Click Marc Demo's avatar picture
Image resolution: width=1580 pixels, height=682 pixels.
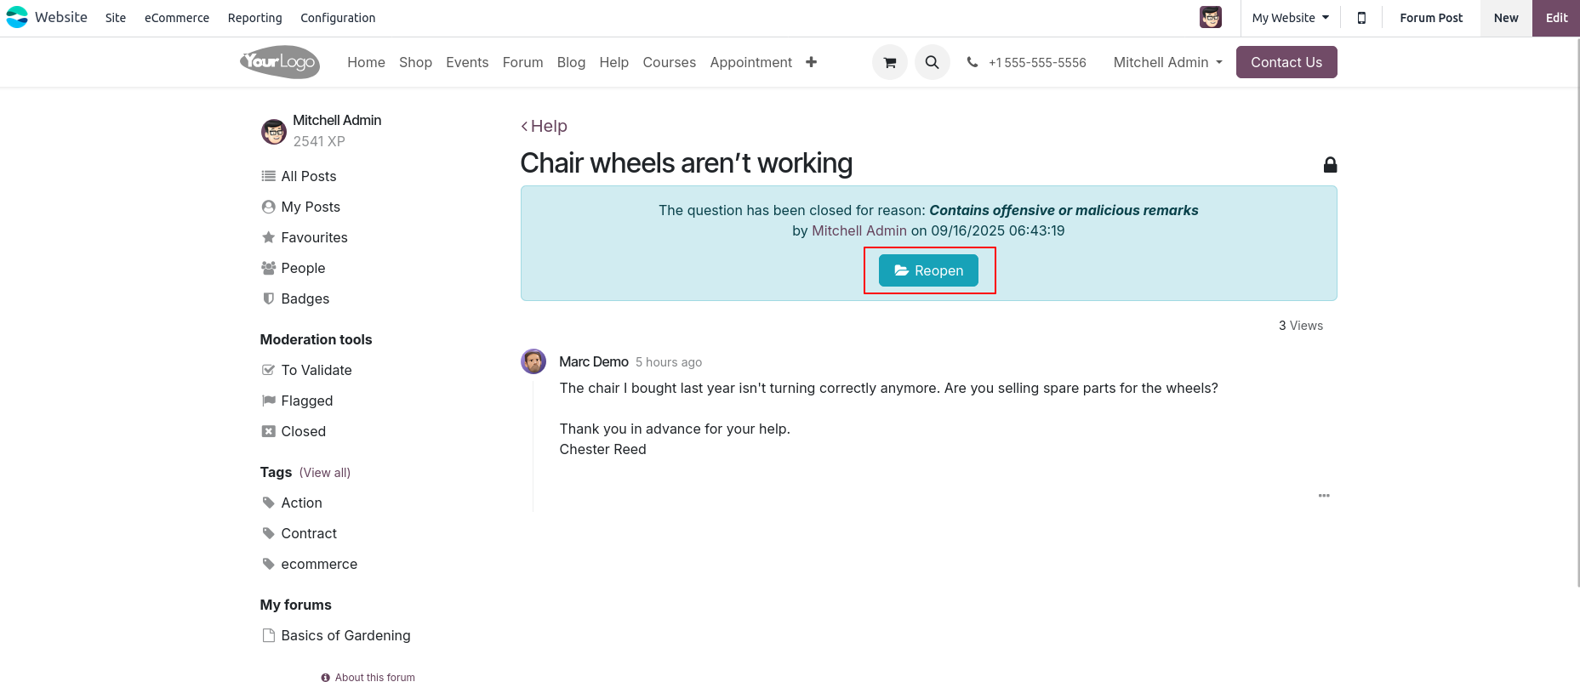(x=533, y=361)
